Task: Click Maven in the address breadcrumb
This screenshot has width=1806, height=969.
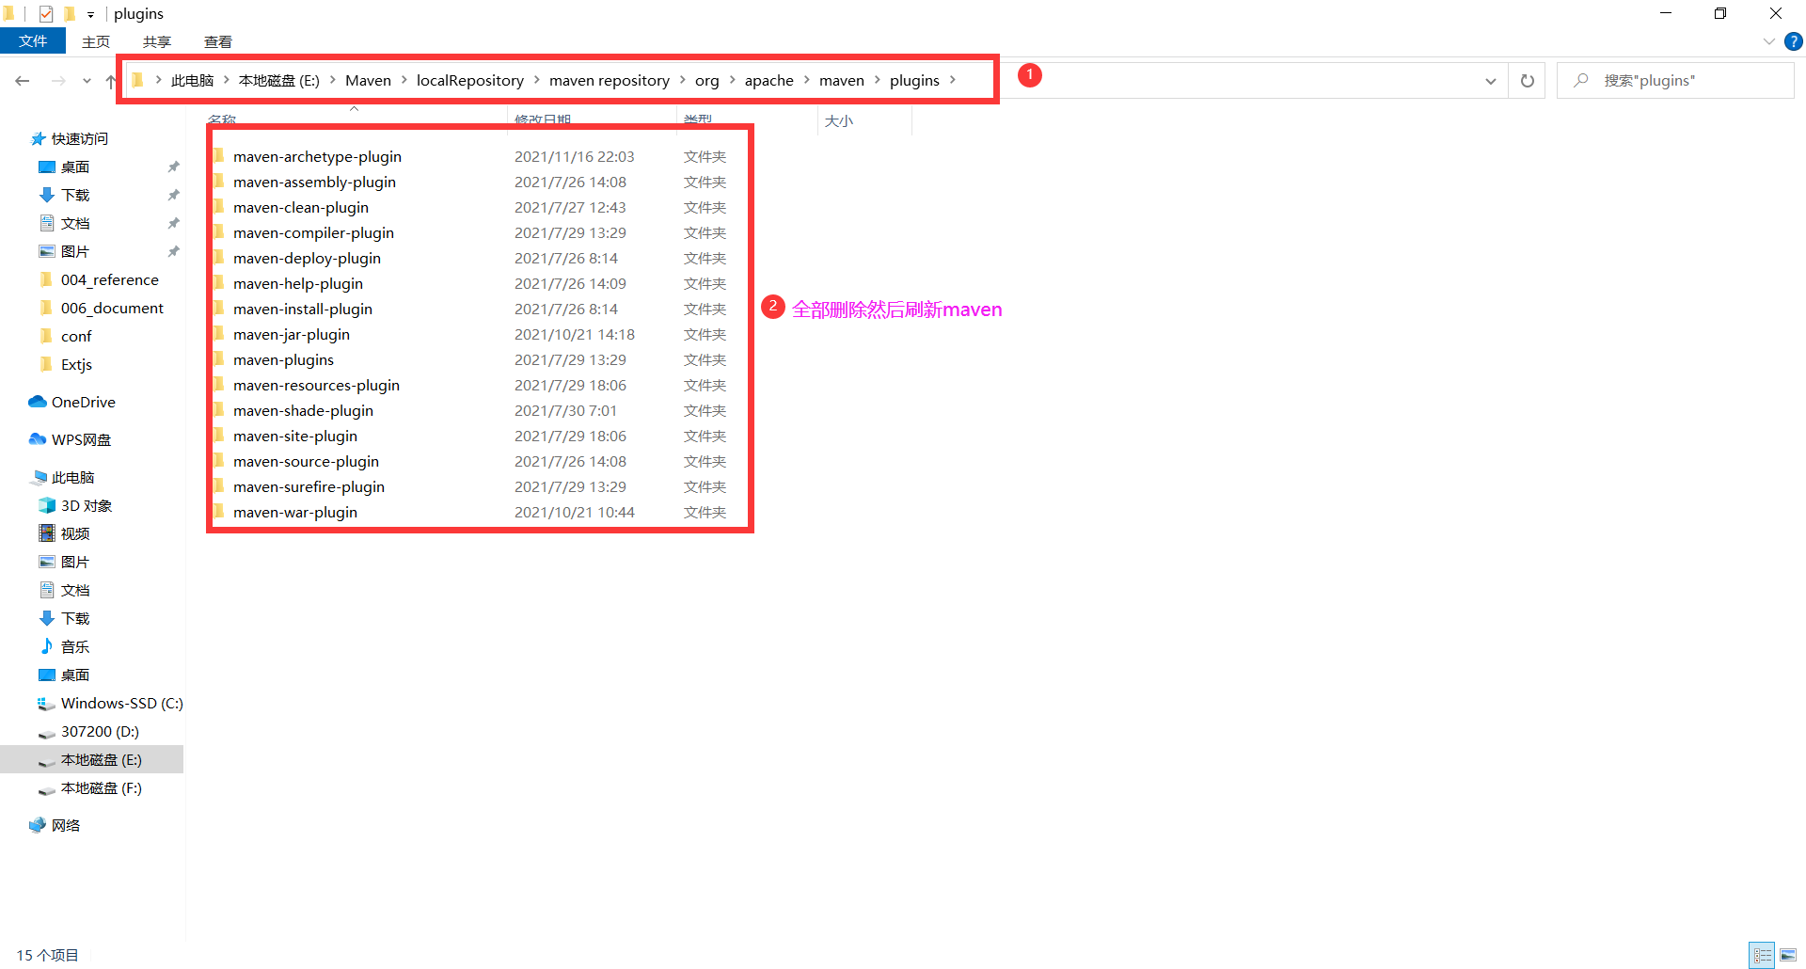Action: point(368,81)
